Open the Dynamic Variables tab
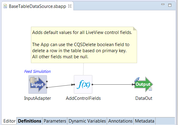Viewport: 178px width, 125px height. pyautogui.click(x=87, y=121)
